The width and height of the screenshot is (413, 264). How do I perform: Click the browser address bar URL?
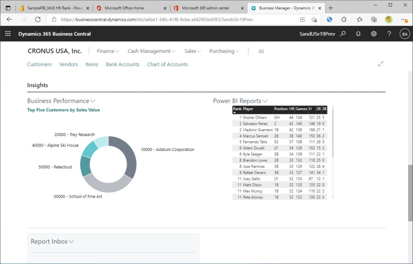coord(157,19)
